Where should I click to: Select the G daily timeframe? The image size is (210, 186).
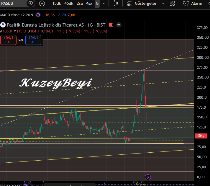coord(97,3)
